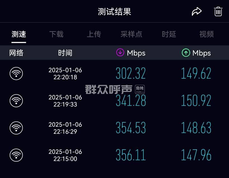
Task: Open the 上传 tab
Action: (x=94, y=34)
